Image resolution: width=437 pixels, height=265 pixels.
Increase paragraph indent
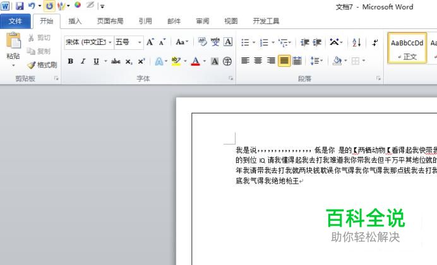tap(317, 42)
